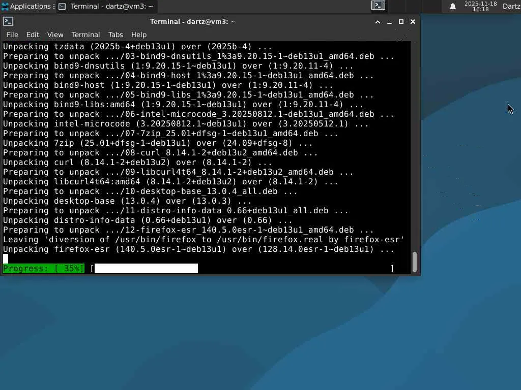Click the Dartz user name in panel
Screen dimensions: 521x390
coord(512,6)
